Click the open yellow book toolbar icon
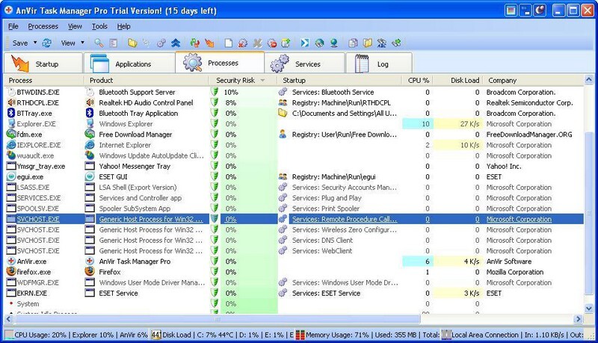 click(x=367, y=43)
